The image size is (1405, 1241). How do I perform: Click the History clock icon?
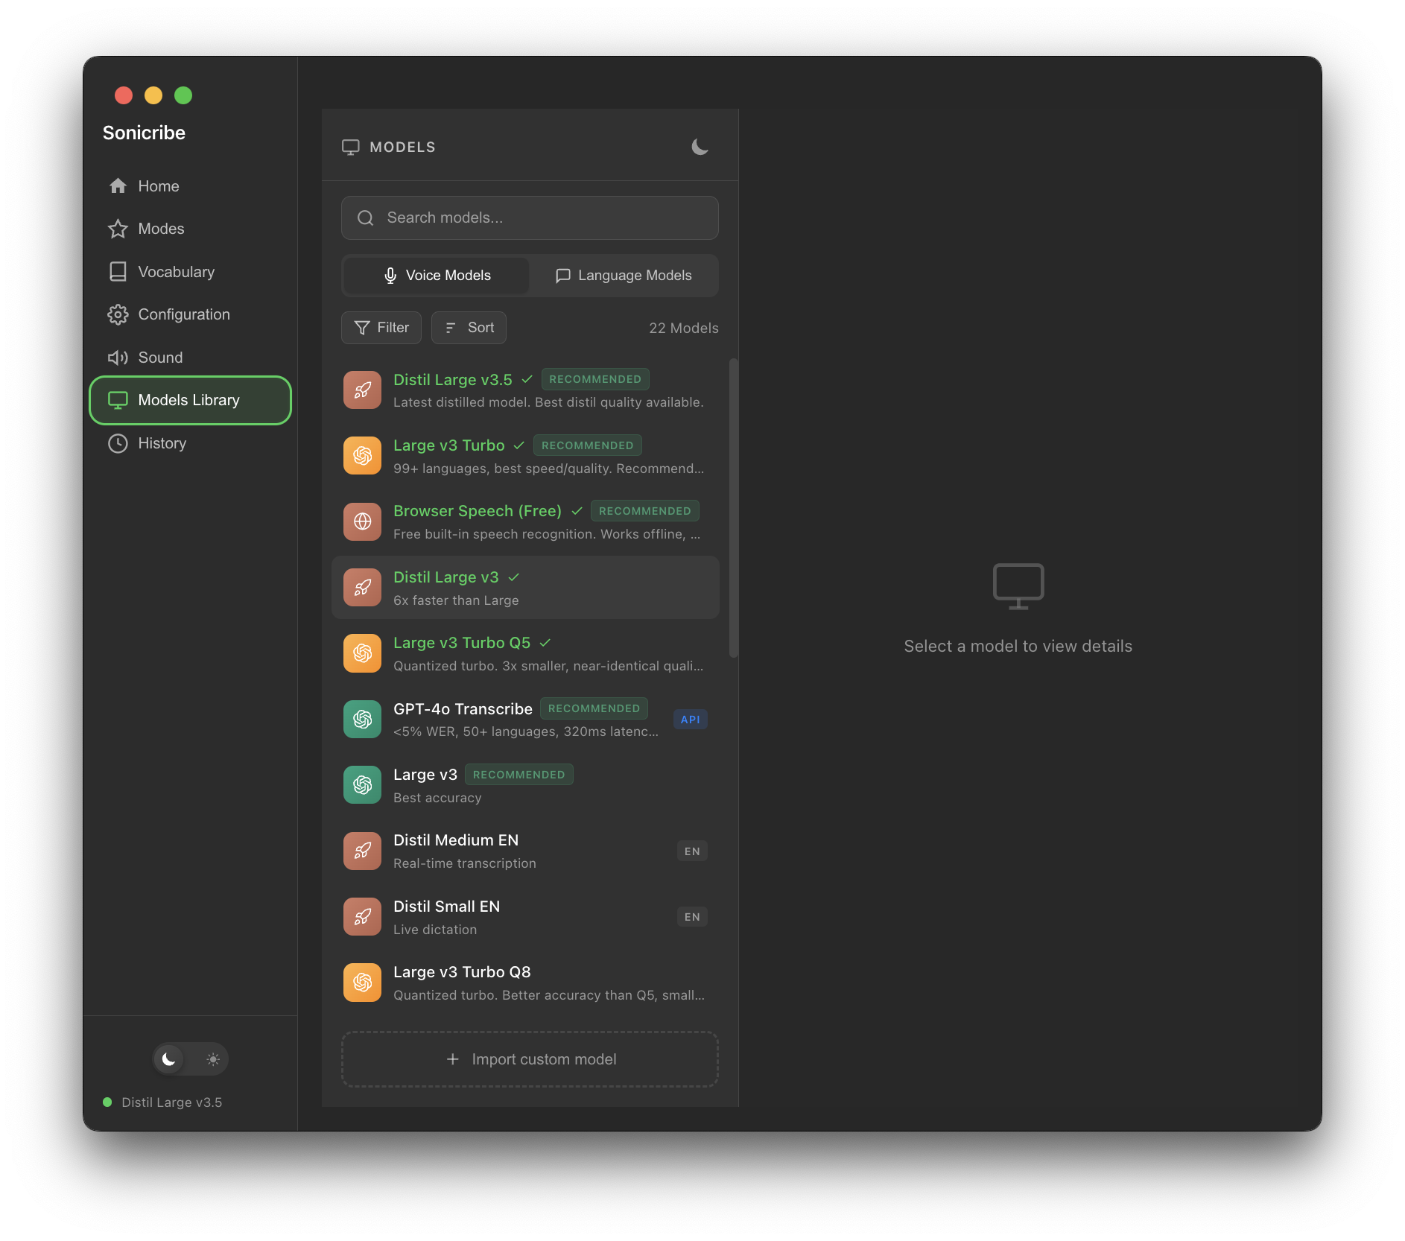(118, 443)
